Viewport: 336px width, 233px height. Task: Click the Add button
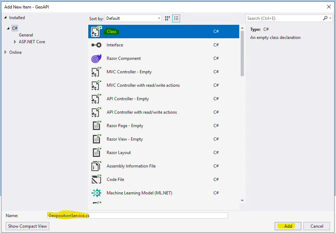pyautogui.click(x=288, y=226)
